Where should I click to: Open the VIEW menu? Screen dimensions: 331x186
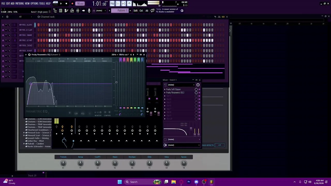pos(27,4)
